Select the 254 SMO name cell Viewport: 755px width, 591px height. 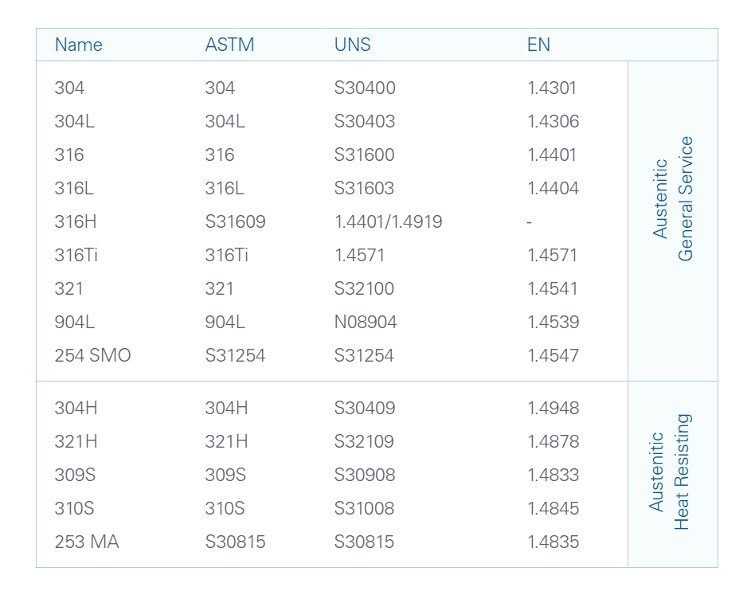click(x=92, y=355)
